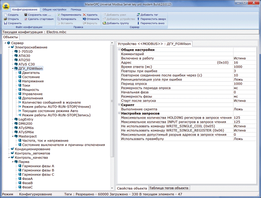Click the Сохранить как icon
The height and width of the screenshot is (198, 261).
(26, 15)
